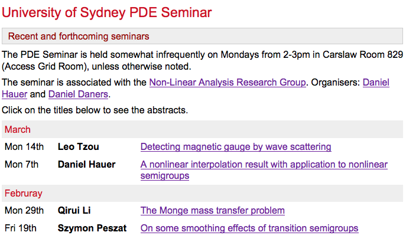Click the Daniel Hauer organiser link
Viewport: 406px width, 242px height.
[x=376, y=83]
